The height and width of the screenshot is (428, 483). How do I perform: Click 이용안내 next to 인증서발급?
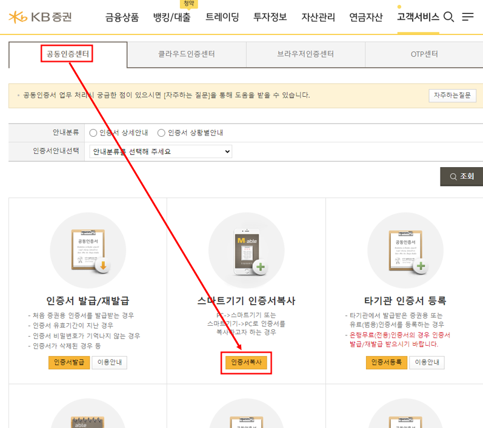[110, 362]
